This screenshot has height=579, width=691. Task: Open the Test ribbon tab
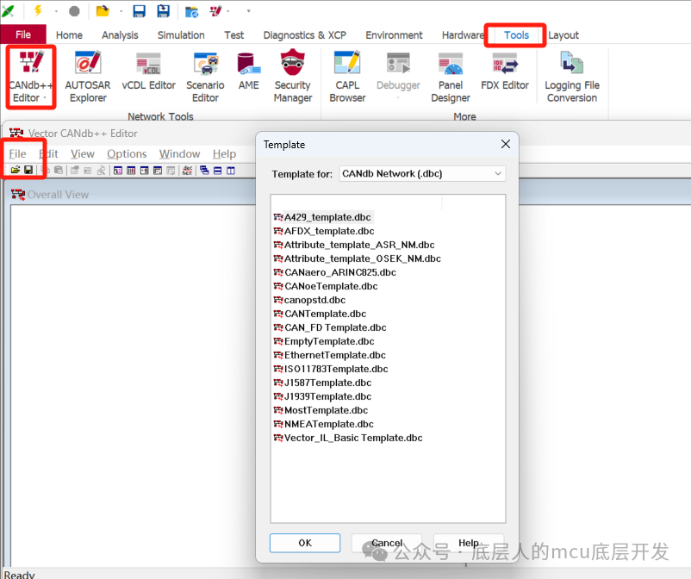tap(234, 35)
